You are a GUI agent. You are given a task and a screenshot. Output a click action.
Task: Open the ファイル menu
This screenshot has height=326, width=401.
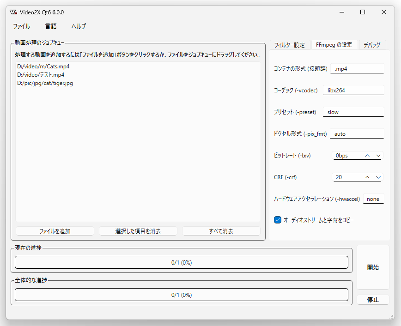point(21,26)
